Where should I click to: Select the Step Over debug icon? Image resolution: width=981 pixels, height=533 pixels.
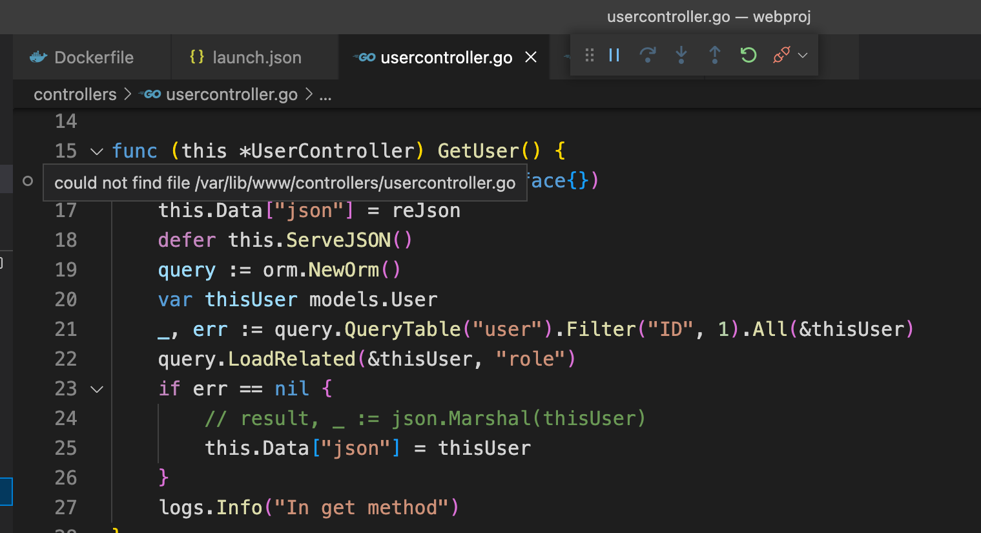(x=647, y=55)
